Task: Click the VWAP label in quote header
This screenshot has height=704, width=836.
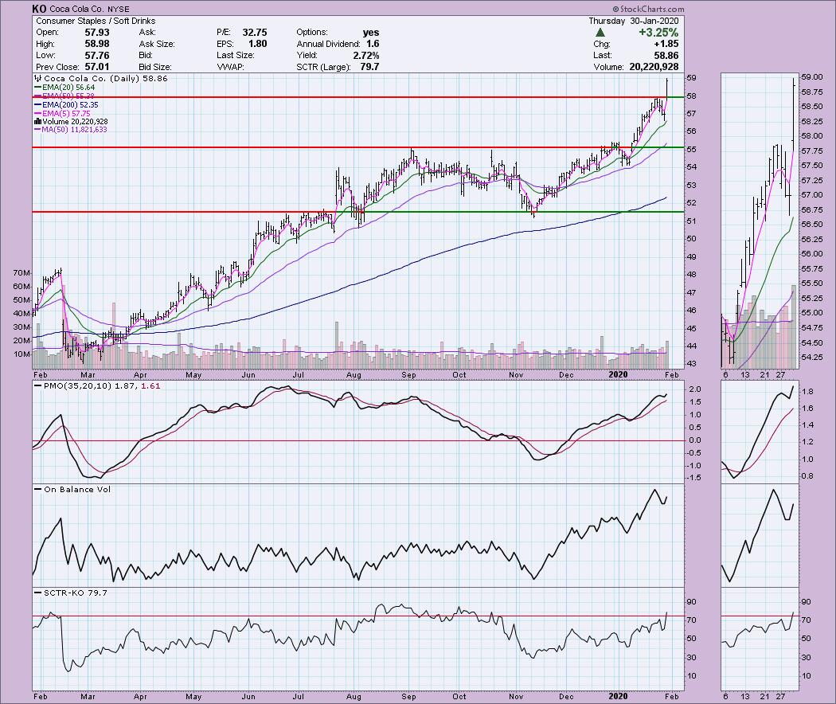Action: pos(230,67)
